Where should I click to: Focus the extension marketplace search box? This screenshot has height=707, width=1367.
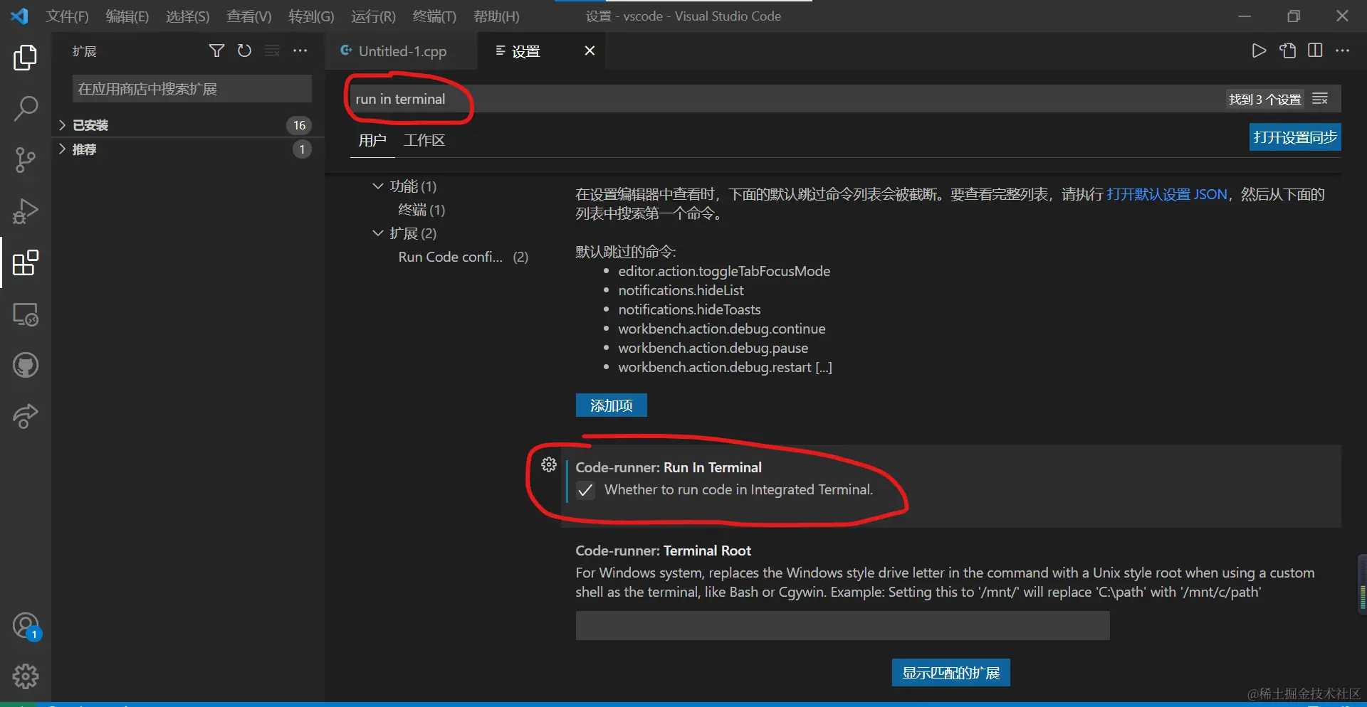(192, 89)
